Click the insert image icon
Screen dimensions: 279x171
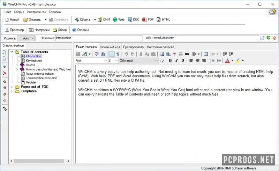(162, 54)
